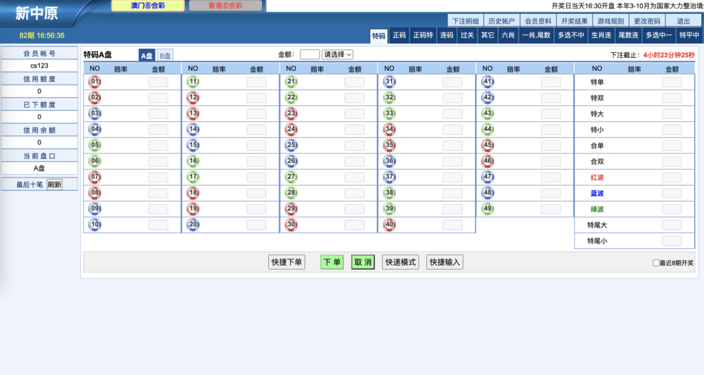The width and height of the screenshot is (704, 375).
Task: Click the 红波 color bet label
Action: [597, 178]
